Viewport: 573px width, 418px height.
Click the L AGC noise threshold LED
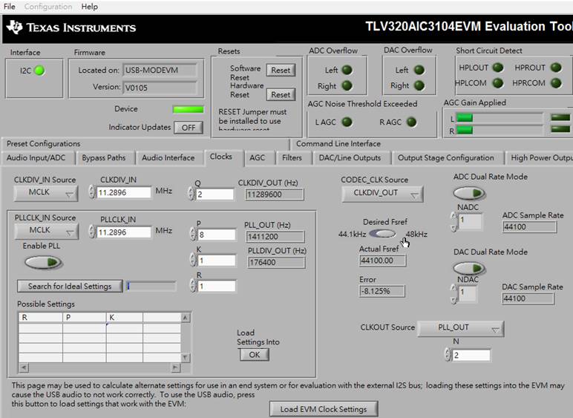(x=347, y=122)
